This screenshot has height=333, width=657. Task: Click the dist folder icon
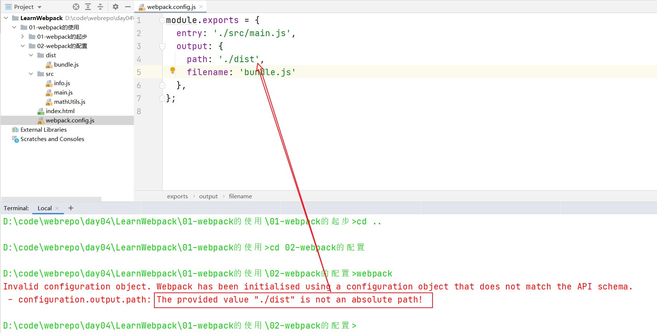(41, 55)
